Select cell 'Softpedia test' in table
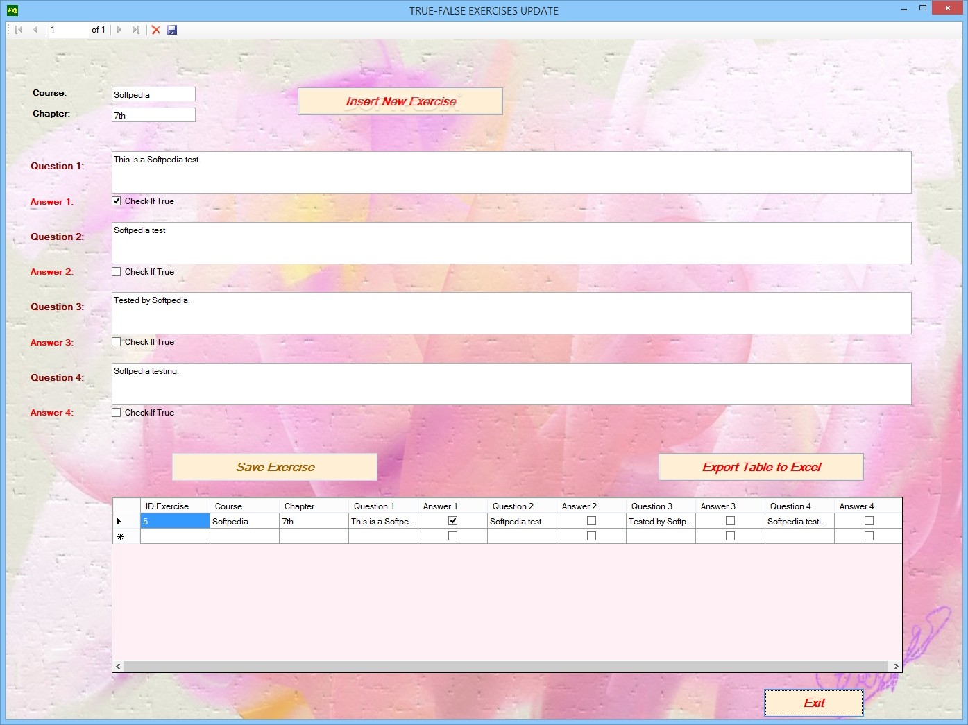Viewport: 968px width, 725px height. [x=522, y=521]
